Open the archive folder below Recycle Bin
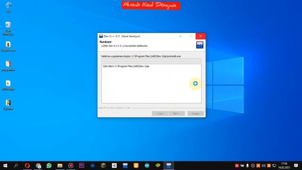Viewport: 302px width, 170px height. tap(8, 46)
